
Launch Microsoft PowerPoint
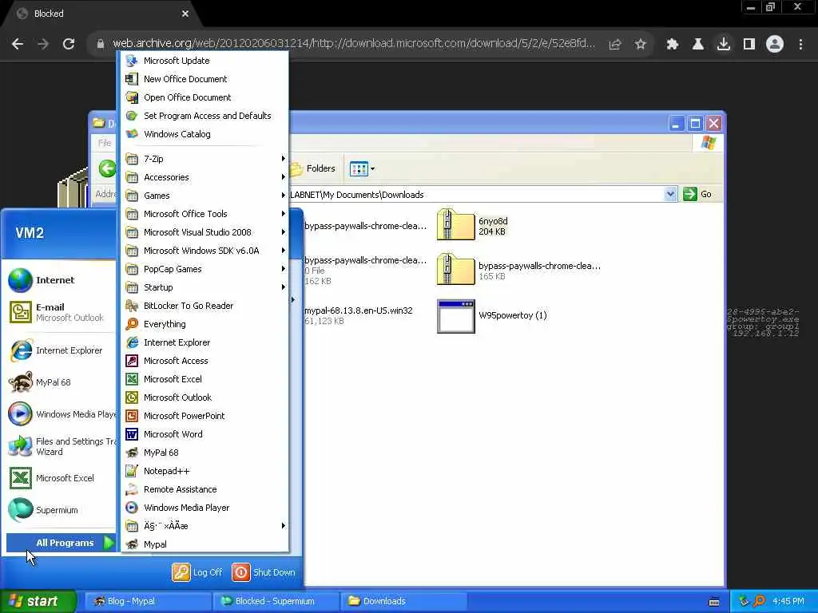204,415
